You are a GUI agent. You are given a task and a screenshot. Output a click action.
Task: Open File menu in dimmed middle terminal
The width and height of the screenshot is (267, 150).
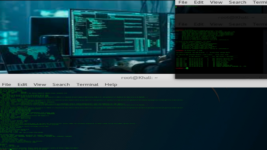[x=183, y=24]
